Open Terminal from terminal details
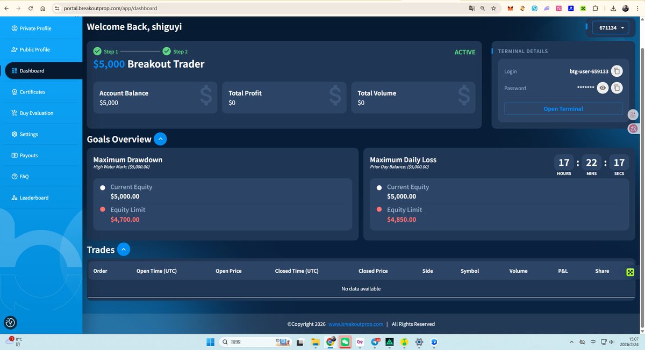This screenshot has width=645, height=350. pyautogui.click(x=563, y=108)
